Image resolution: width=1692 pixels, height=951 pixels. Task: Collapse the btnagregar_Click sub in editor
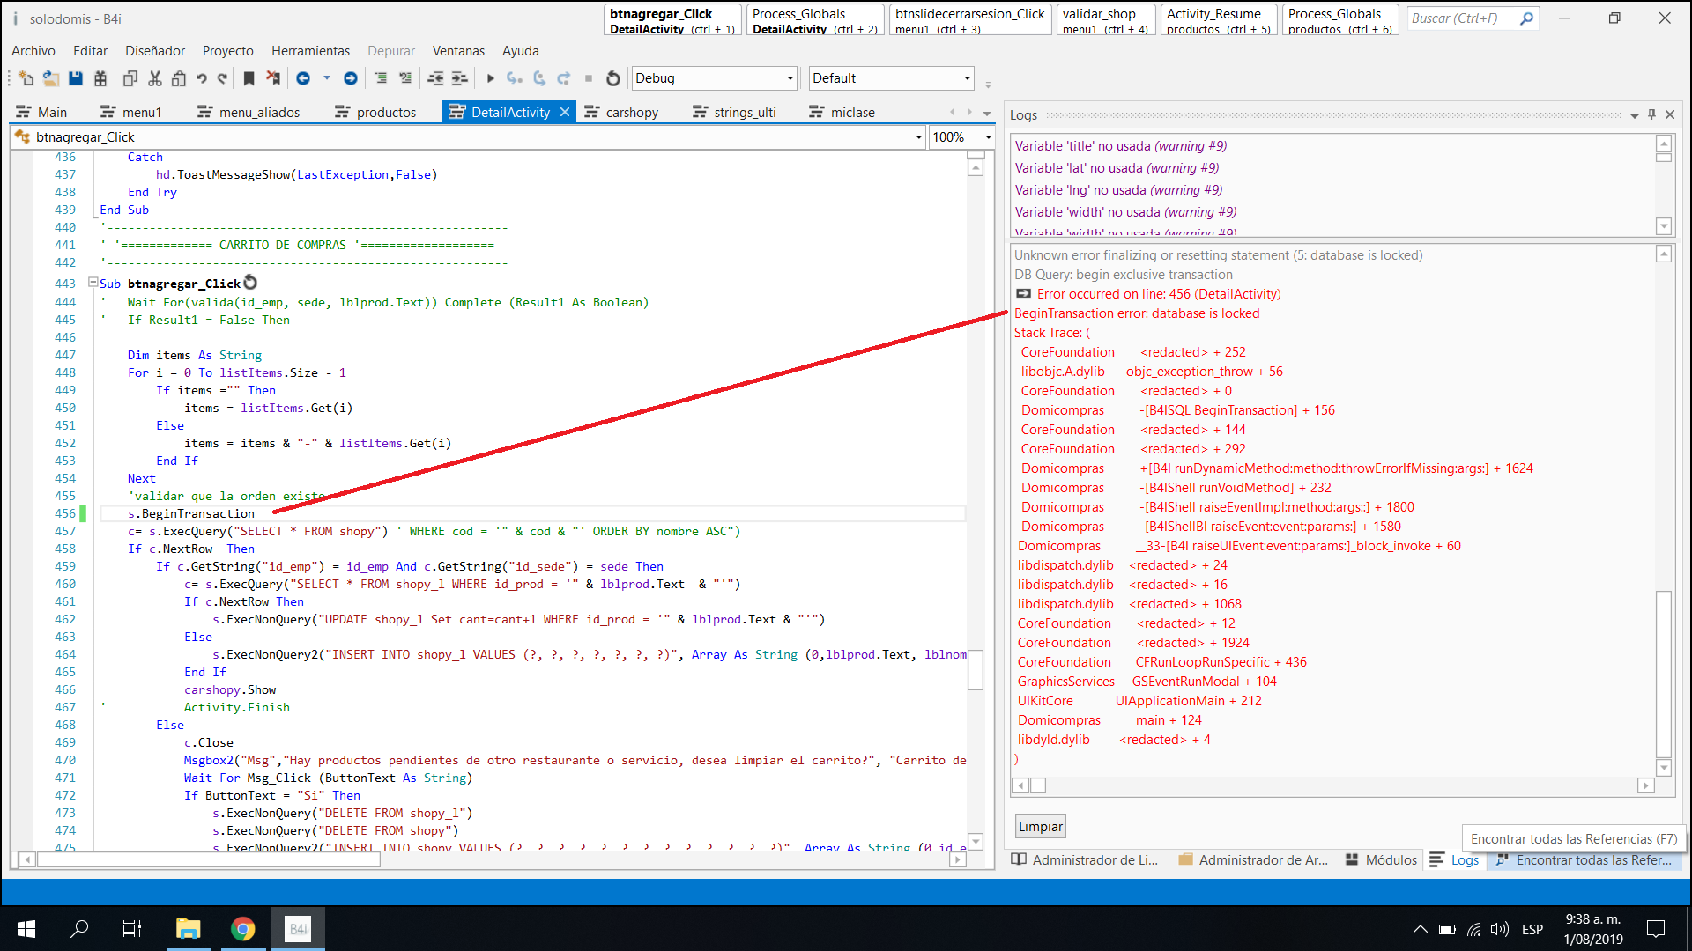[x=93, y=283]
